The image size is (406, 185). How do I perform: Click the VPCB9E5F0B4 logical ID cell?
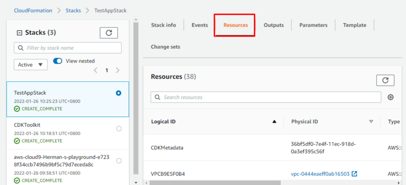[x=168, y=174]
